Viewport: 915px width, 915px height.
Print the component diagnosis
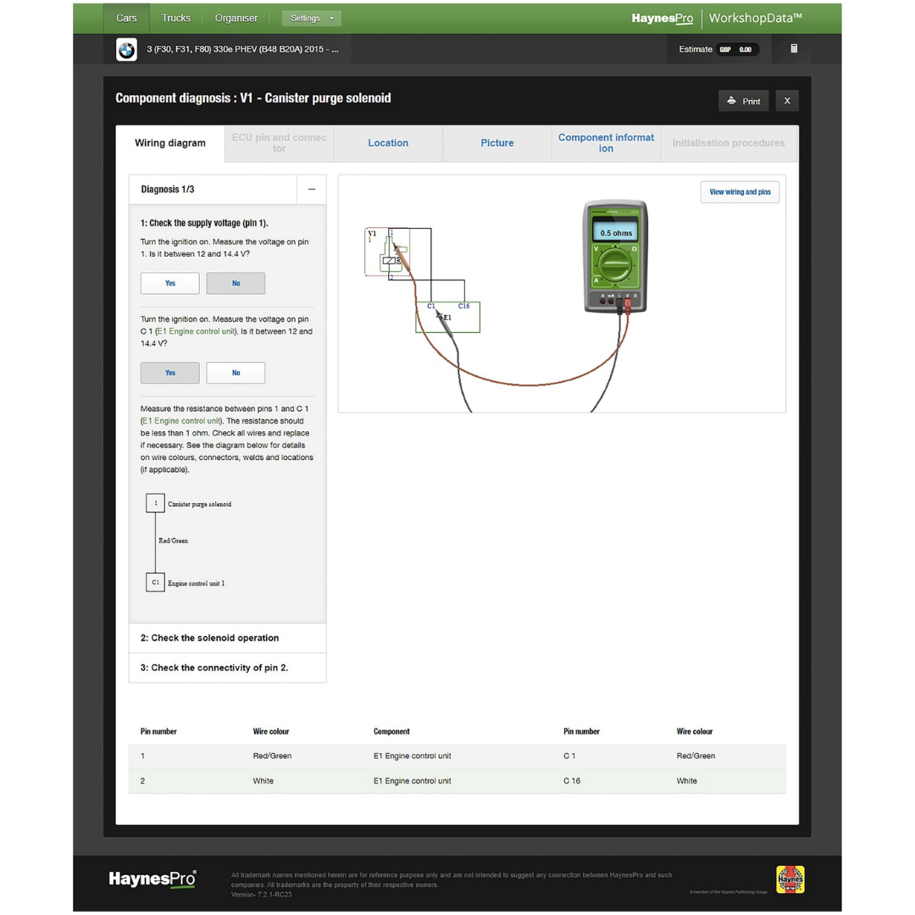coord(744,101)
